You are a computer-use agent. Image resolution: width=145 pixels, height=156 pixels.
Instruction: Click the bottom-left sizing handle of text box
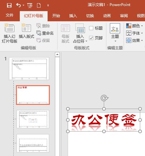[68, 131]
